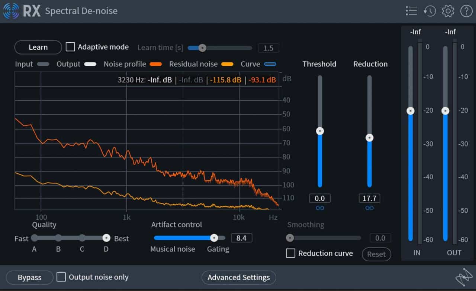
Task: Click the Bypass button
Action: [30, 277]
